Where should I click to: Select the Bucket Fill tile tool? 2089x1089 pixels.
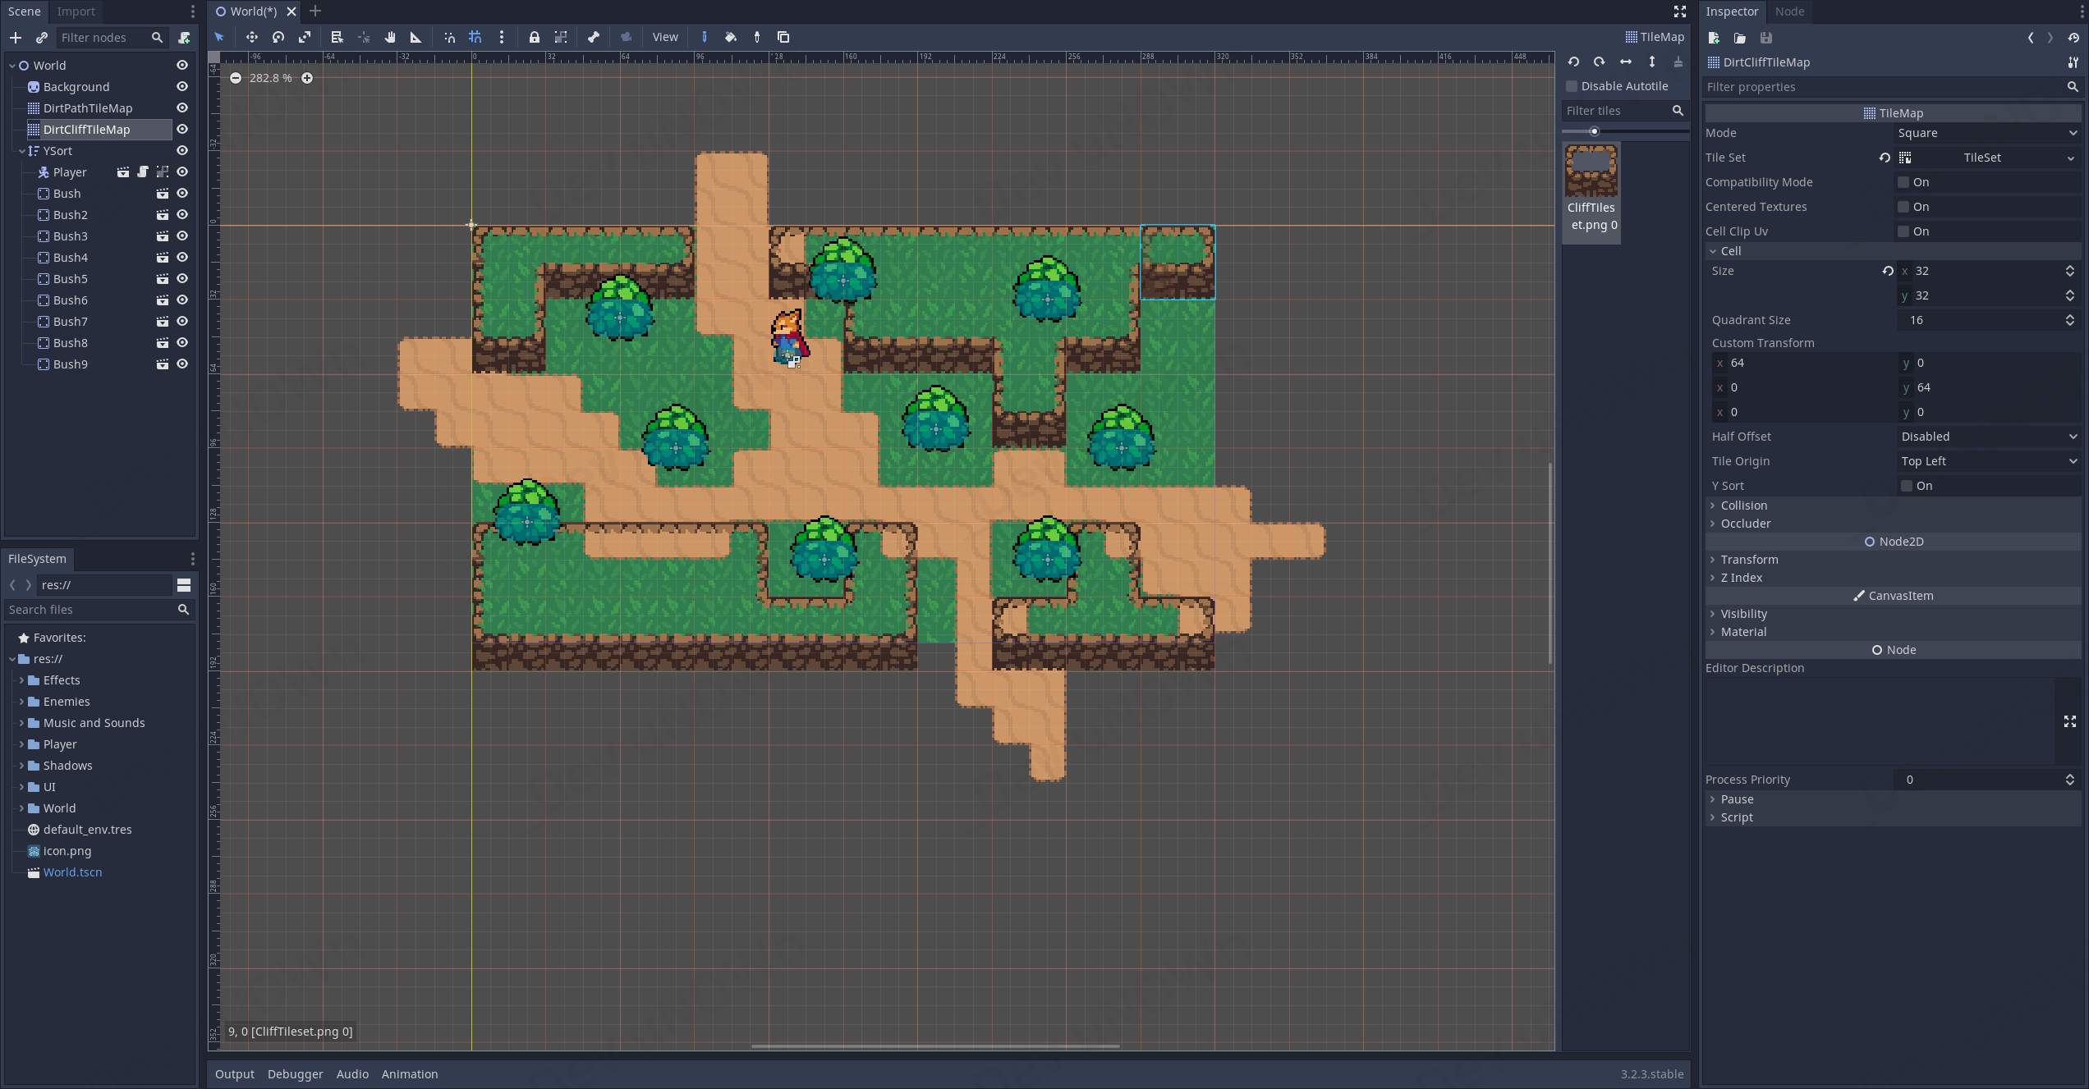(731, 37)
